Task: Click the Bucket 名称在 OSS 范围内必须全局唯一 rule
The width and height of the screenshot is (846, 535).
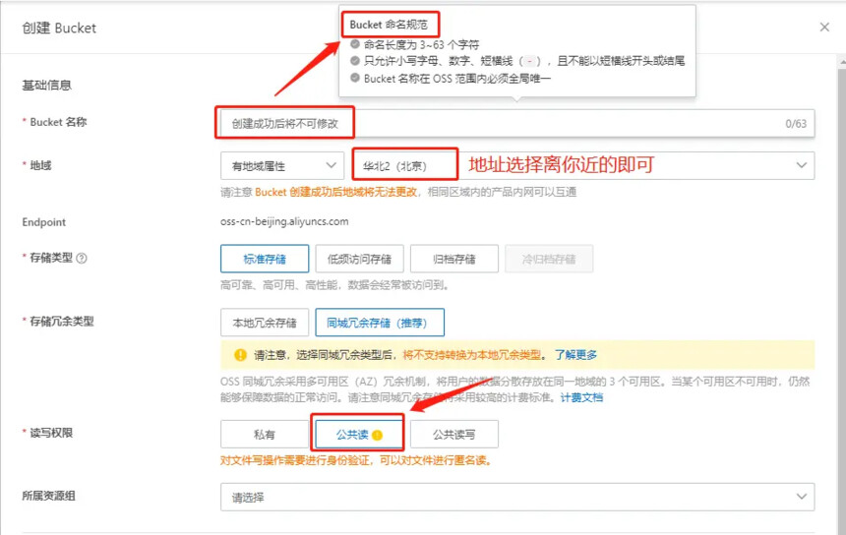Action: click(457, 79)
